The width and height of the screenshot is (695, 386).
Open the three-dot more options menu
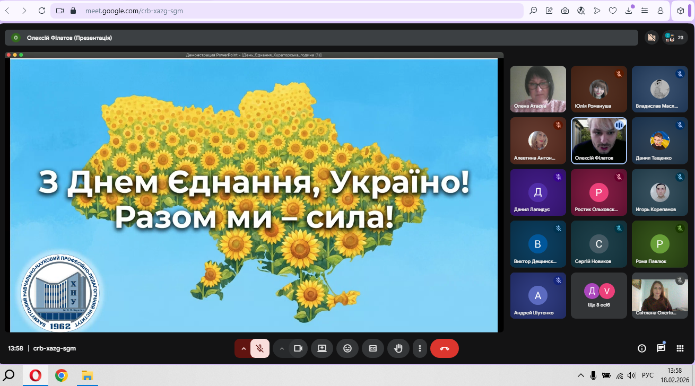coord(420,348)
